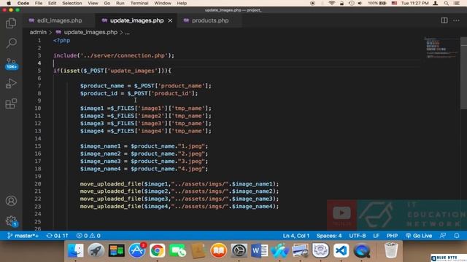Expand the breadcrumb ellipsis symbol list
Screen dimensions: 467x262
(127, 32)
